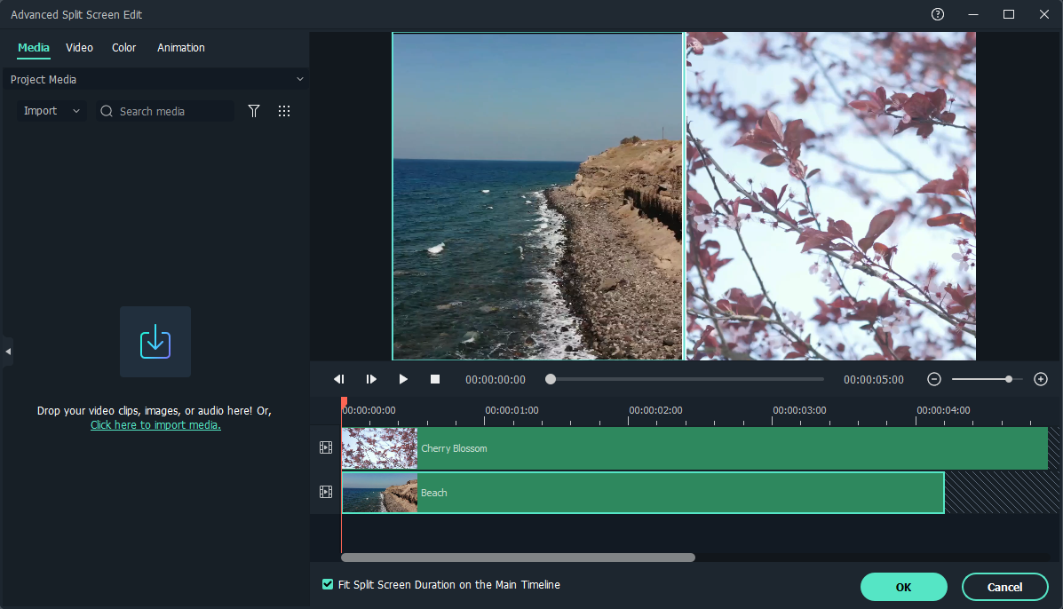1063x609 pixels.
Task: Zoom out the timeline with the minus icon
Action: point(934,379)
